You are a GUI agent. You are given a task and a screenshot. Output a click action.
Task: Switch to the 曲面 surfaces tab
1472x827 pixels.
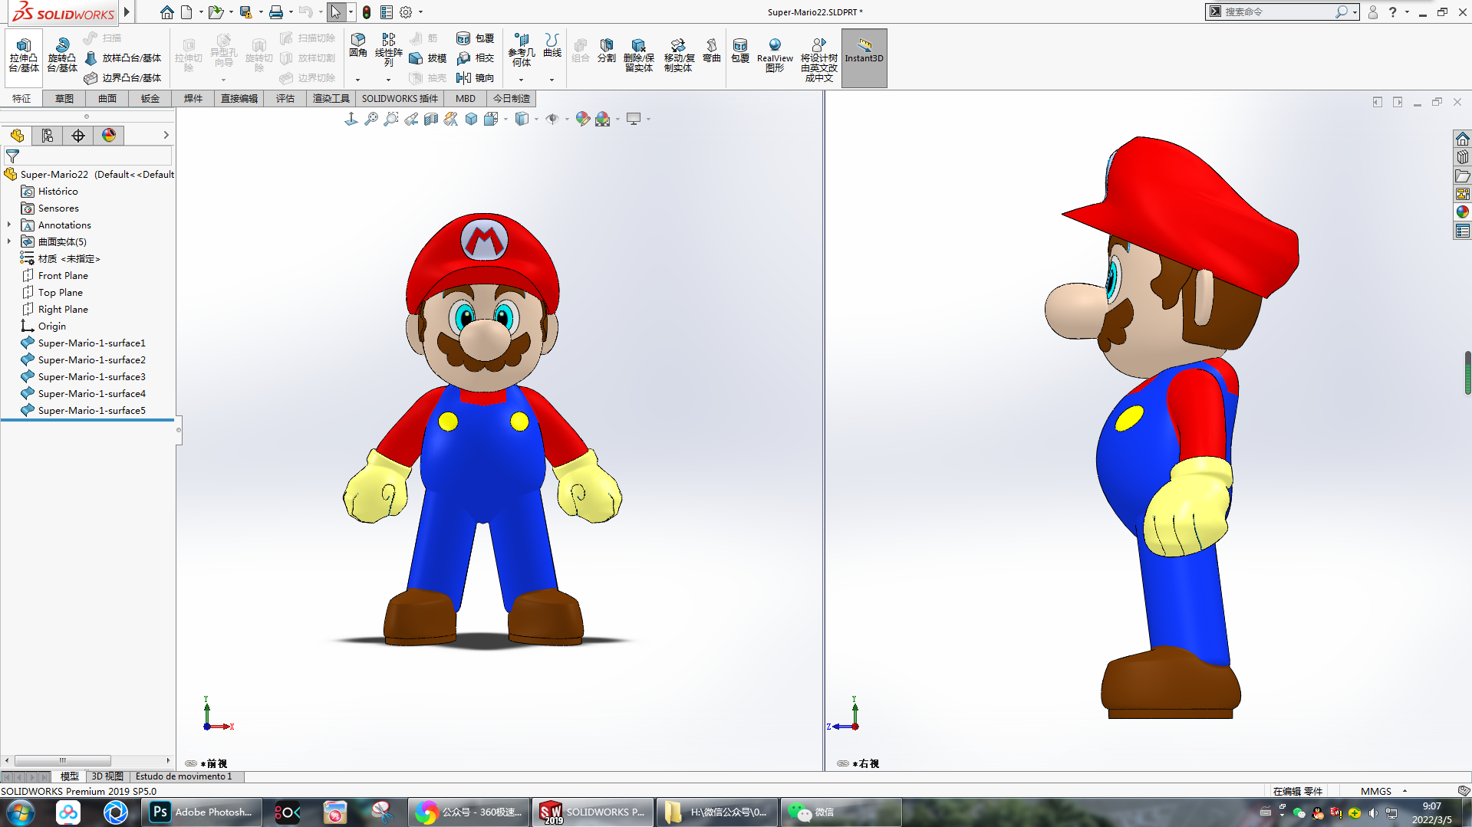pyautogui.click(x=107, y=99)
